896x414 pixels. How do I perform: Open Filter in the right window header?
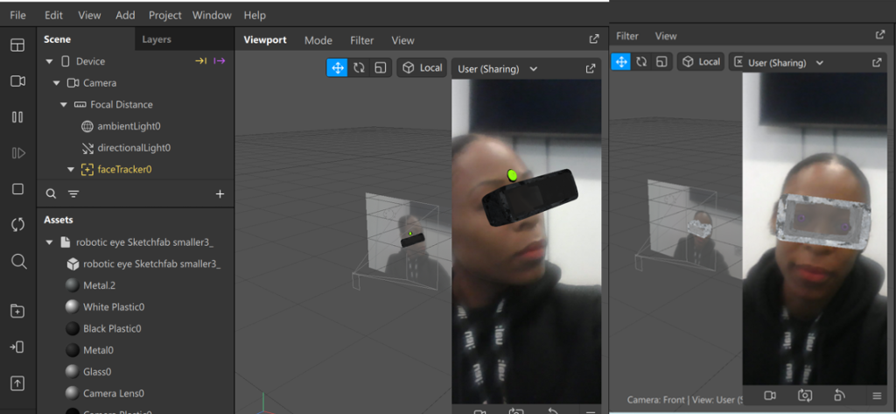click(626, 36)
